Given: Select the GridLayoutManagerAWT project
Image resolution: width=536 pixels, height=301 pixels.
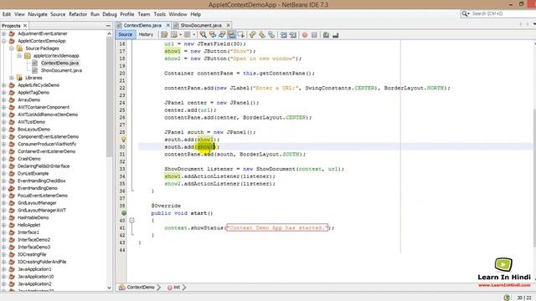Looking at the screenshot, I should pyautogui.click(x=42, y=210).
